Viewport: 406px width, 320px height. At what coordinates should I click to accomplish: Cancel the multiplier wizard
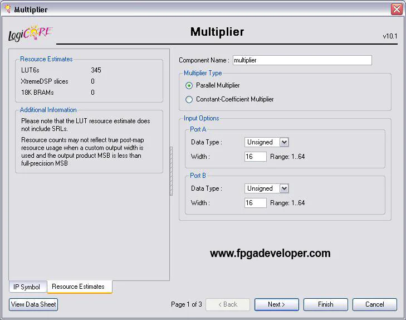[x=374, y=304]
